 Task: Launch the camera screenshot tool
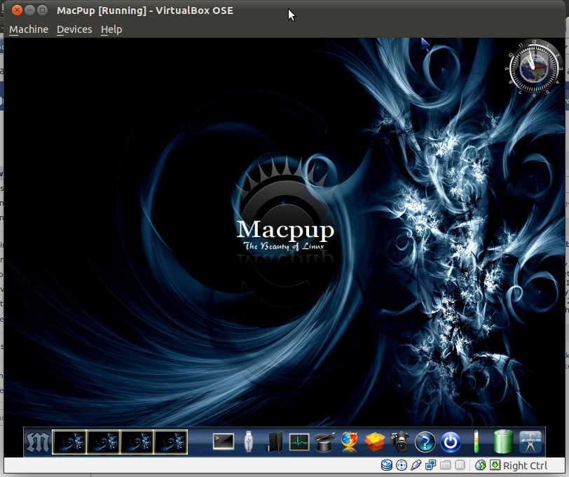[x=400, y=441]
